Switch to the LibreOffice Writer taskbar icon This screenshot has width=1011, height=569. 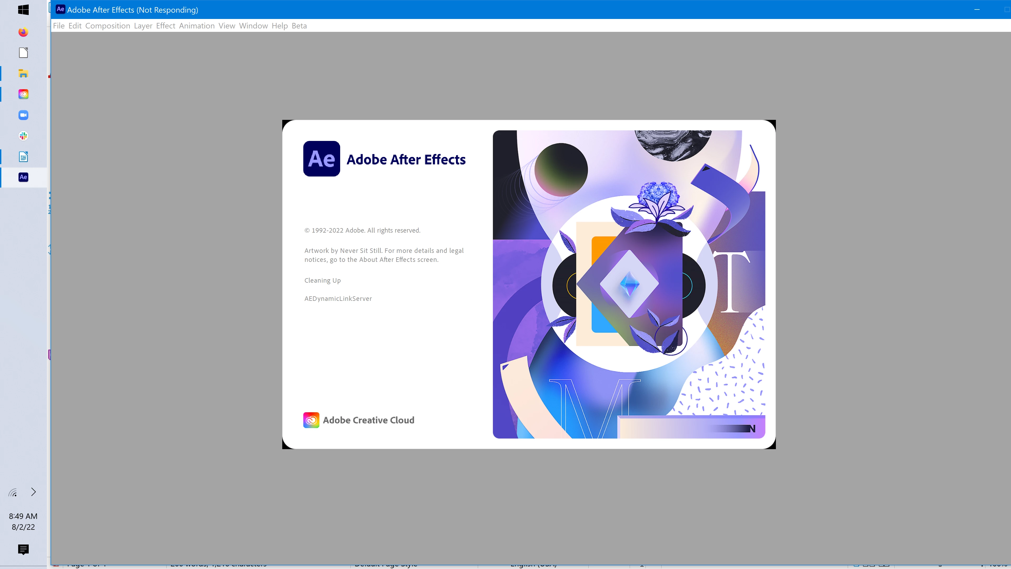click(x=23, y=157)
